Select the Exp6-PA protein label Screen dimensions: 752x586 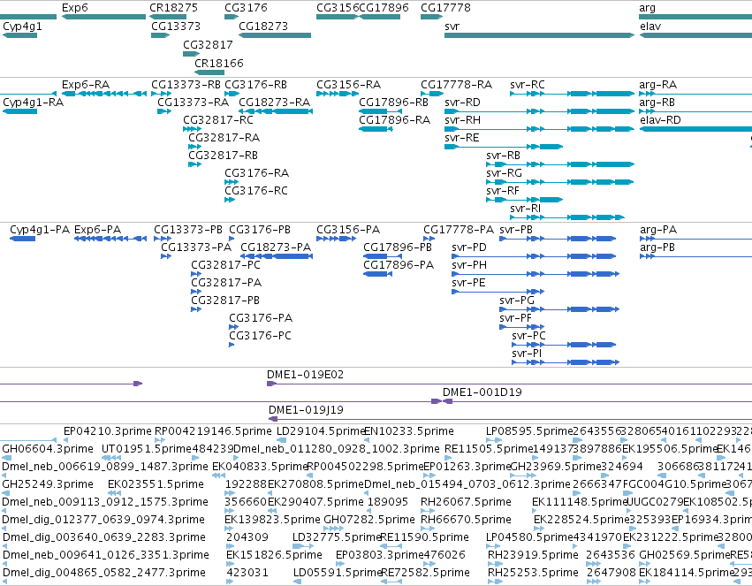click(97, 230)
